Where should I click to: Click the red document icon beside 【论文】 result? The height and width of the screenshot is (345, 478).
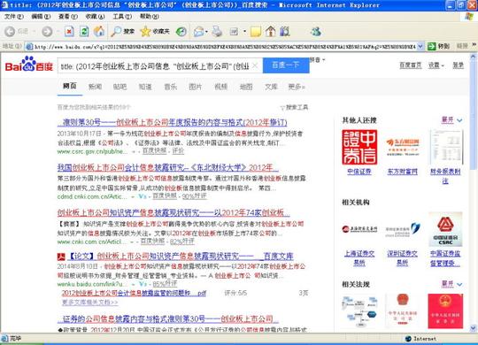[x=61, y=257]
